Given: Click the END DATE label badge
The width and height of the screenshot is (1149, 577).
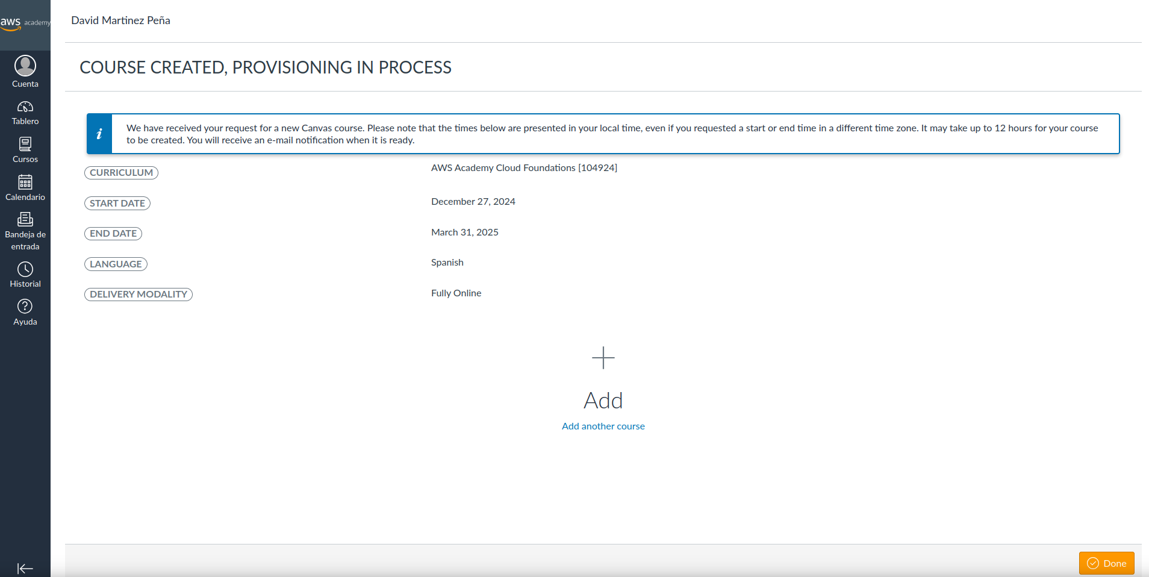Looking at the screenshot, I should [113, 234].
